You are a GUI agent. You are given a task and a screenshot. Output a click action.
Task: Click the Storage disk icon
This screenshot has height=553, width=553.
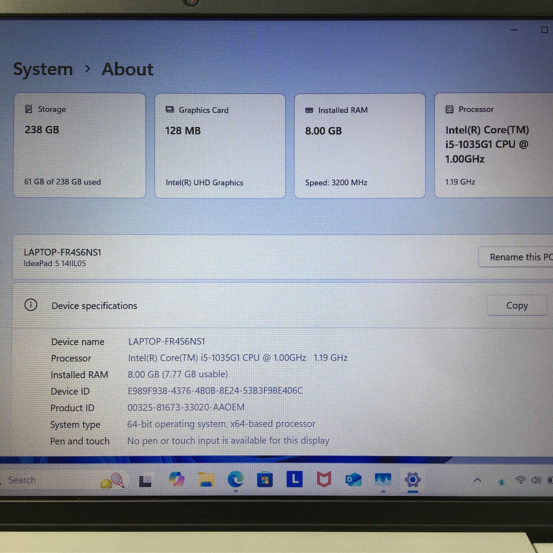(29, 109)
